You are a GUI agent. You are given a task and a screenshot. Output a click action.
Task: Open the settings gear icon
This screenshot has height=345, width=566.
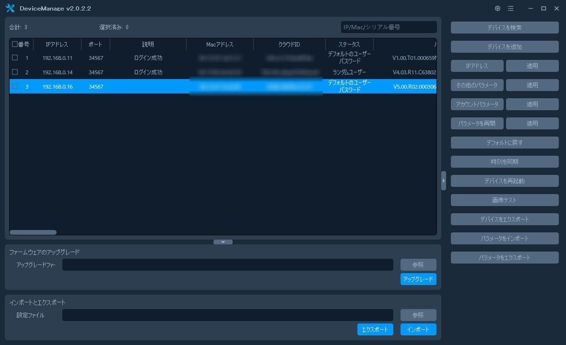497,9
